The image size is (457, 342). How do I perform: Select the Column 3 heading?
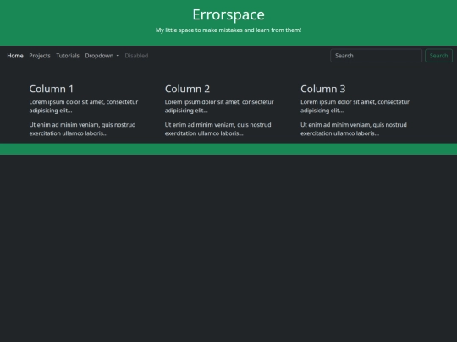[x=323, y=89]
